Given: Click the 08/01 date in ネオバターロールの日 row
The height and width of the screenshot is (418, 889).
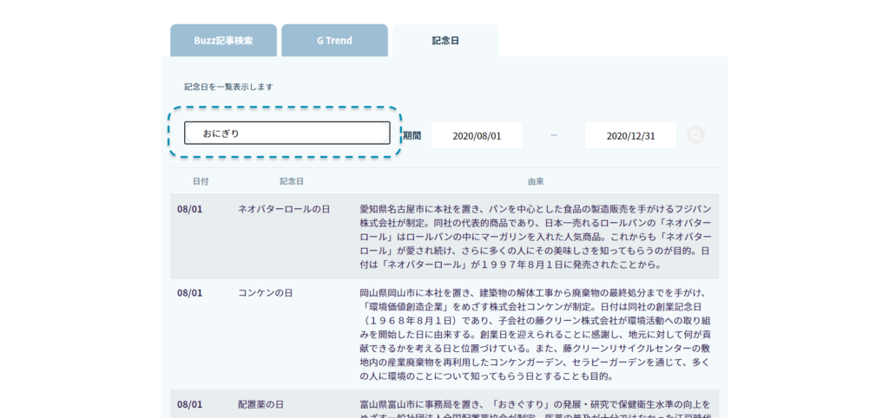Looking at the screenshot, I should [x=189, y=209].
